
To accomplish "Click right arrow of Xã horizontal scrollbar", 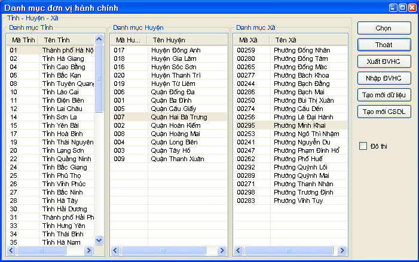I will [x=342, y=250].
